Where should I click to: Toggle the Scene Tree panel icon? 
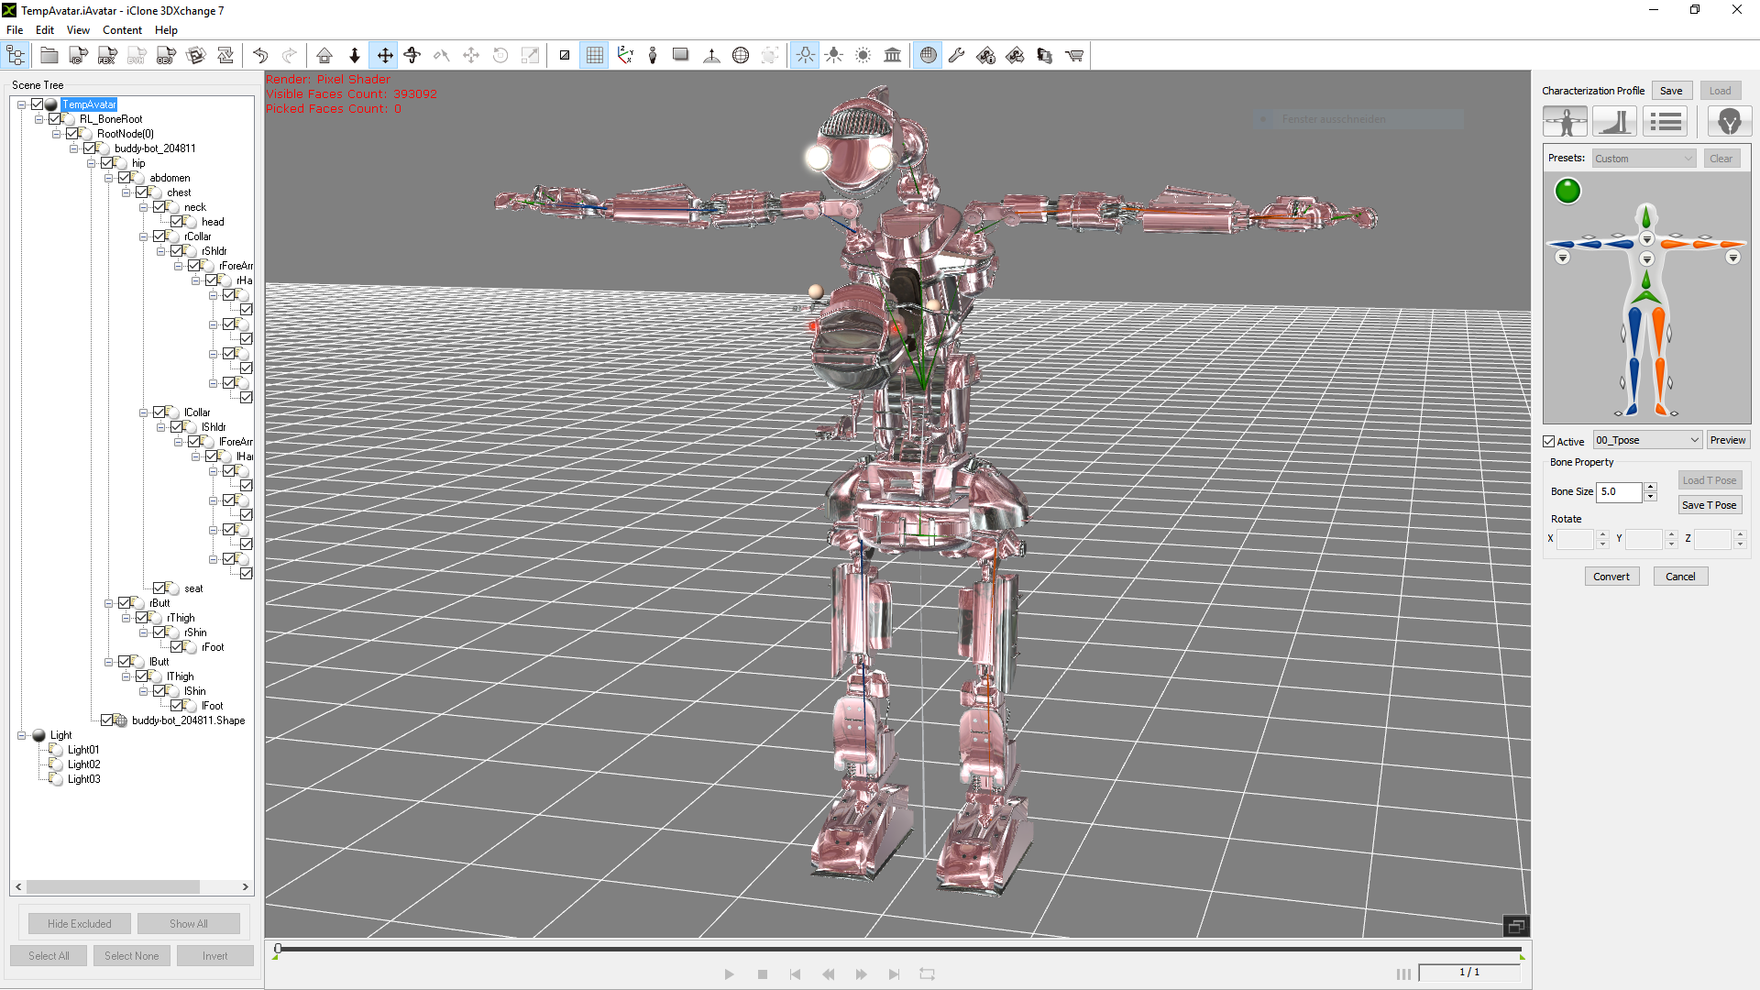16,56
